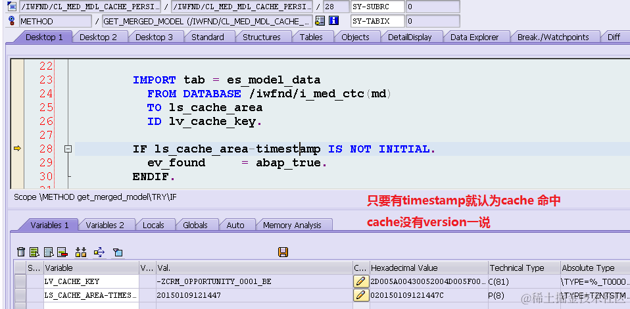Select the Auto tab
The image size is (630, 309).
(x=235, y=225)
